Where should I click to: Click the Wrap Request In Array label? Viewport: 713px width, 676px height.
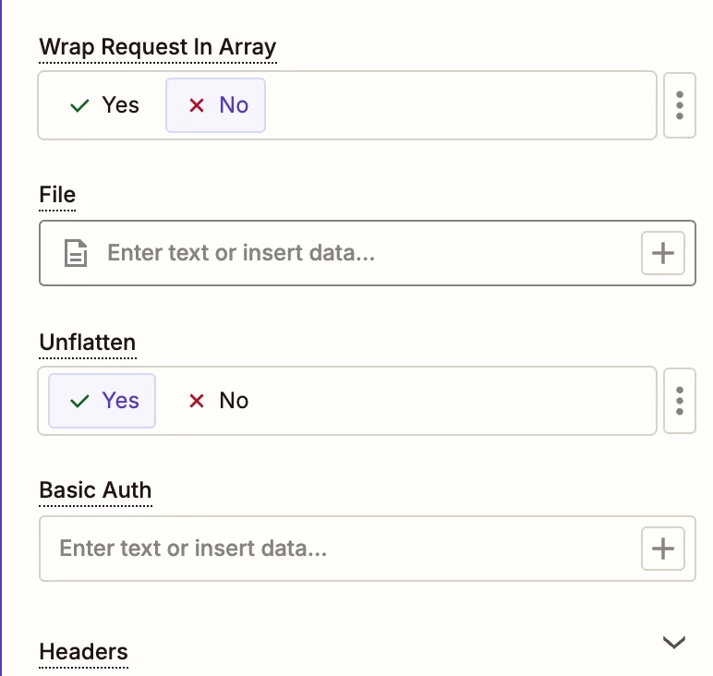[157, 46]
